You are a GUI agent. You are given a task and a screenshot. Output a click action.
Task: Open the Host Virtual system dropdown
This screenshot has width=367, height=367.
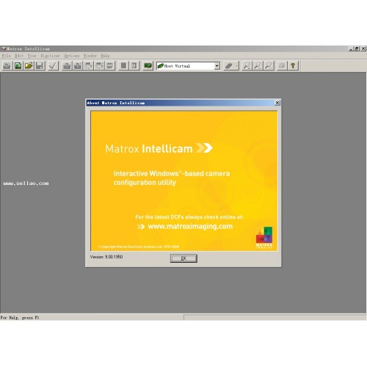click(x=217, y=66)
